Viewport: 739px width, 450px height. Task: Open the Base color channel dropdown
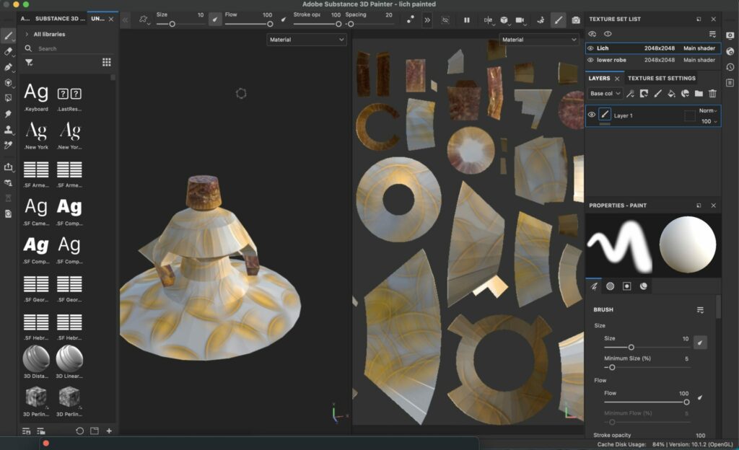pyautogui.click(x=605, y=94)
